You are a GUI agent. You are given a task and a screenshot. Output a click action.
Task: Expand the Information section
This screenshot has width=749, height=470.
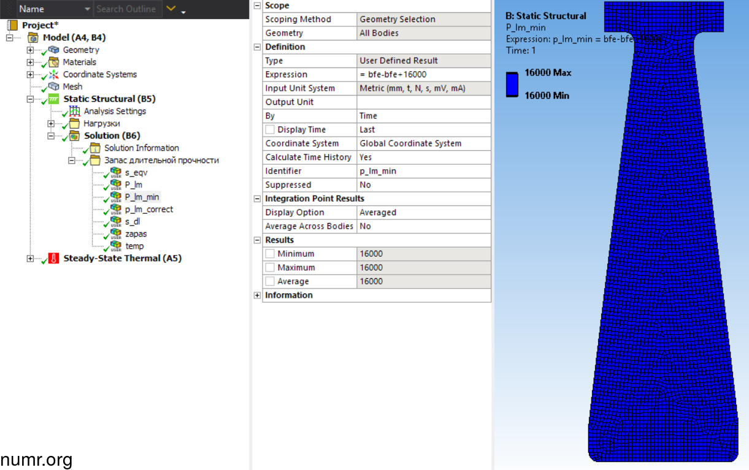tap(257, 295)
